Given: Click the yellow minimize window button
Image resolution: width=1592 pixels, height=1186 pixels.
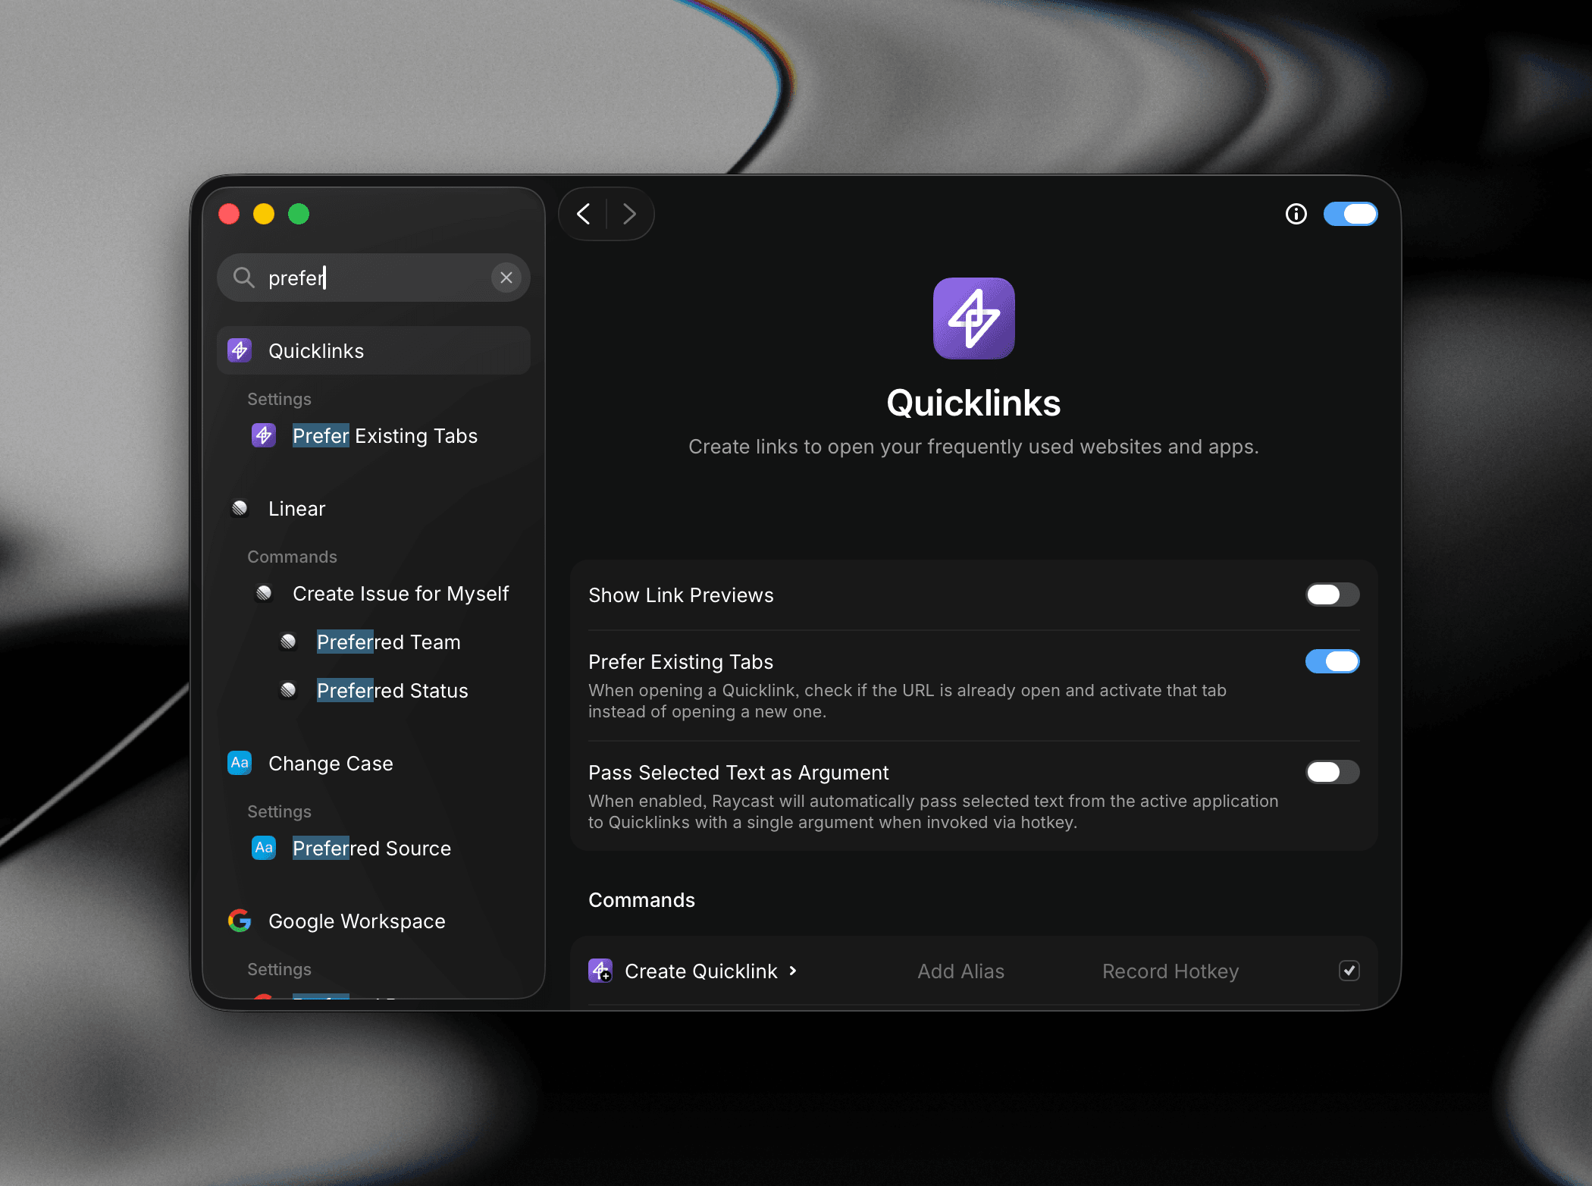Looking at the screenshot, I should click(x=264, y=214).
